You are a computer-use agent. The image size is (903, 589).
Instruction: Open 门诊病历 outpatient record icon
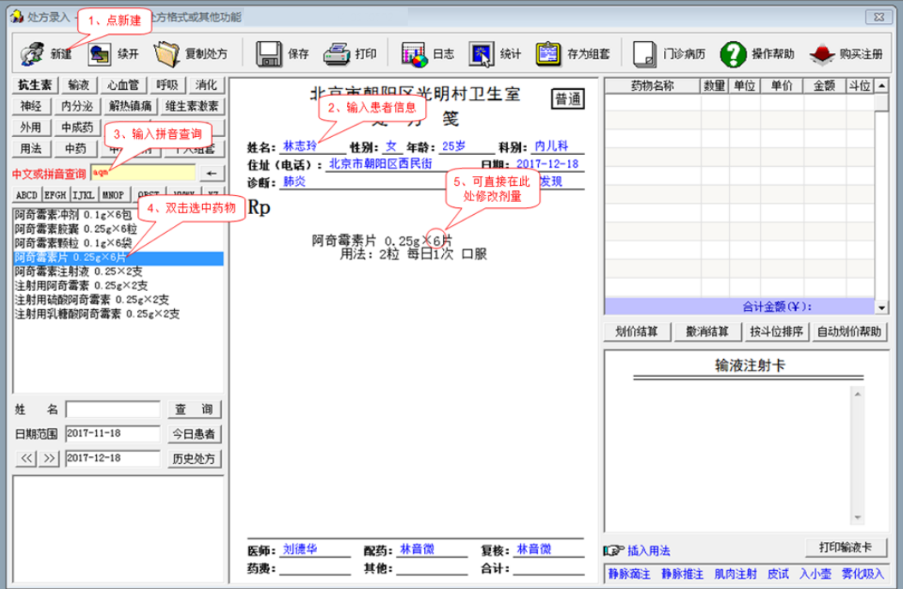tap(644, 54)
